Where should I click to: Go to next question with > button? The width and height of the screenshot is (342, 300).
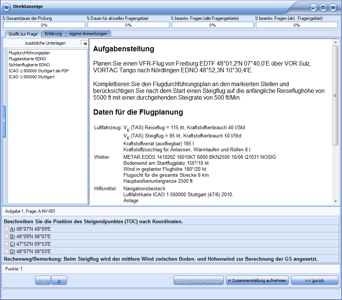click(59, 281)
